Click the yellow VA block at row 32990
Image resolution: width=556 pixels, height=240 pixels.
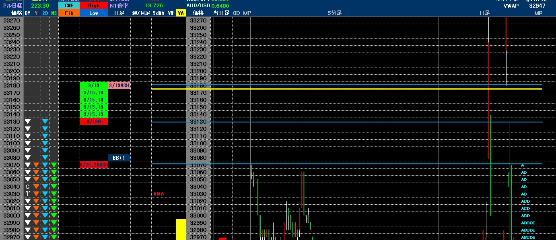181,223
